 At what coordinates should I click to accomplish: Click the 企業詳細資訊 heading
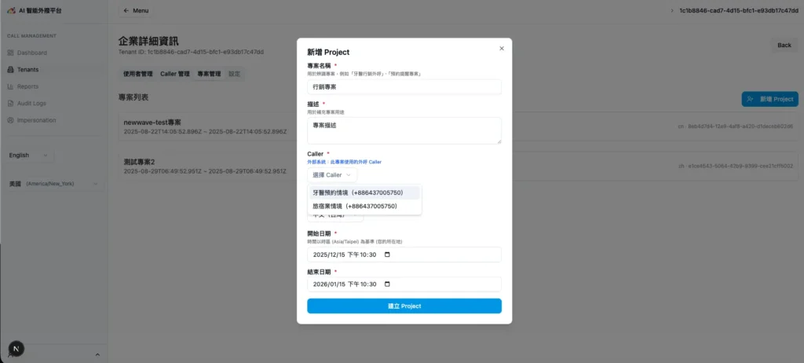click(x=148, y=41)
